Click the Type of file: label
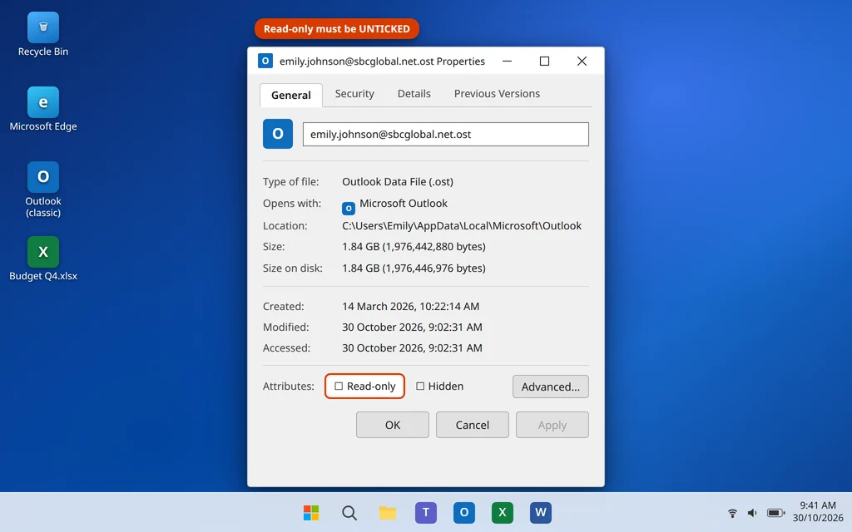Viewport: 852px width, 532px height. [x=290, y=182]
